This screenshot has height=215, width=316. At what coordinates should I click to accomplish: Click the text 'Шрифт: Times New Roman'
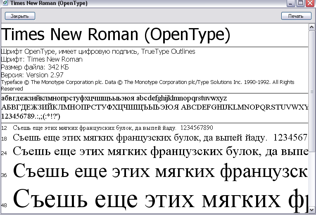tap(42, 59)
